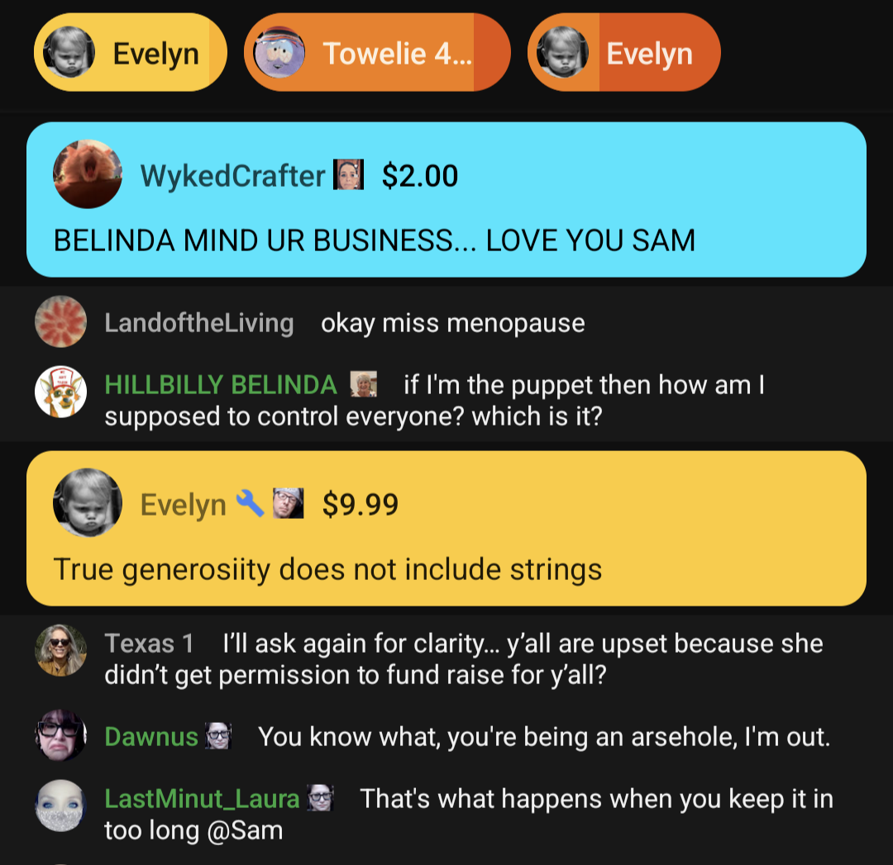
Task: Click Evelyn's member badge beside the wrench
Action: tap(289, 503)
